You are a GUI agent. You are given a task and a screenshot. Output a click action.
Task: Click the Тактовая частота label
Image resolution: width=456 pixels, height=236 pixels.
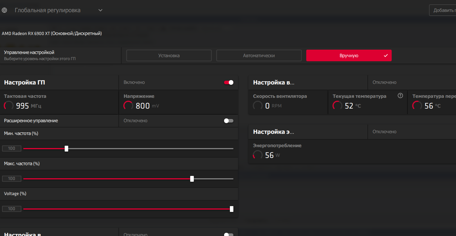pos(25,96)
